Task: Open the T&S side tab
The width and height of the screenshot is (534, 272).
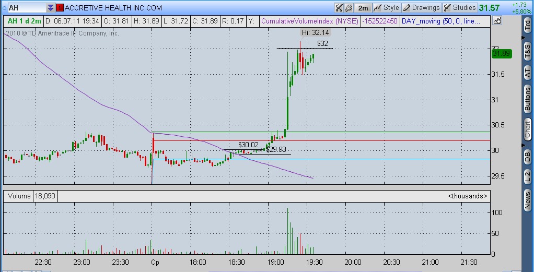Action: click(527, 51)
